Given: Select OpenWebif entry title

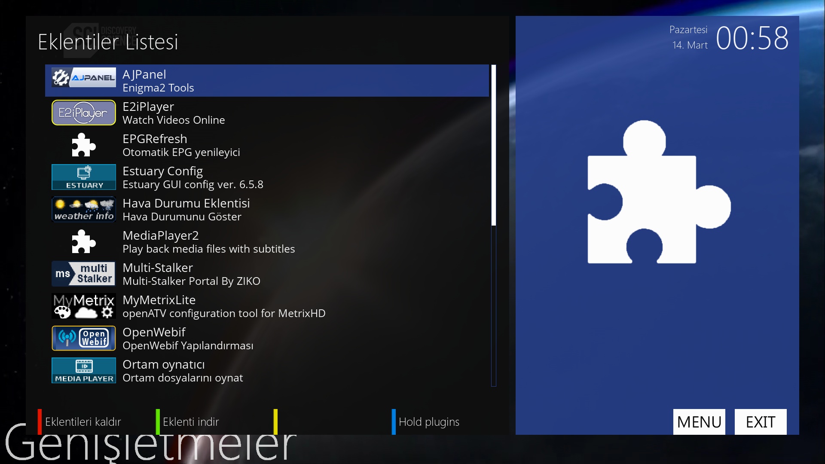Looking at the screenshot, I should pyautogui.click(x=154, y=332).
